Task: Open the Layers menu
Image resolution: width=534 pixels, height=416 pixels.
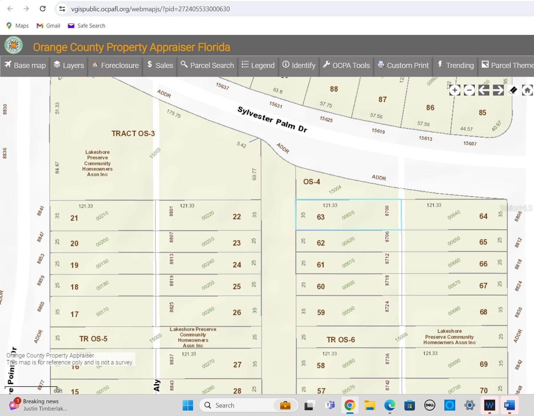Action: pyautogui.click(x=69, y=65)
